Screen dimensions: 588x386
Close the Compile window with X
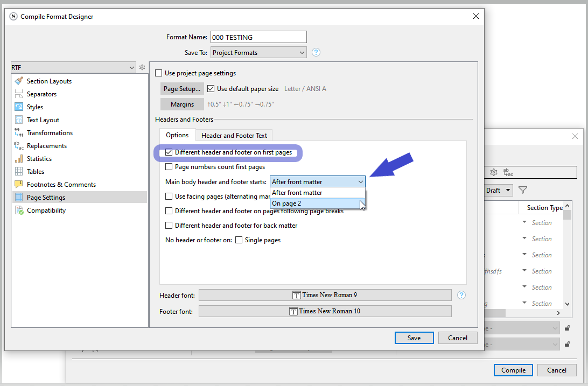point(575,136)
